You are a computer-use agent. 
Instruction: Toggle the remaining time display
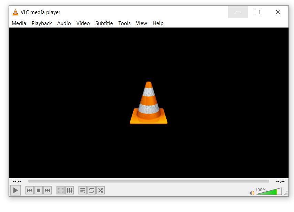pyautogui.click(x=280, y=181)
